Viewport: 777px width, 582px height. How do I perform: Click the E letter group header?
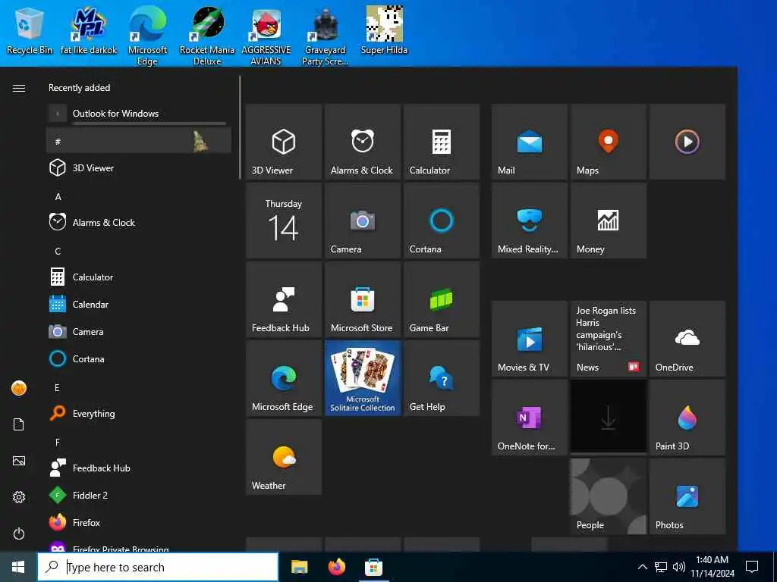[x=139, y=387]
